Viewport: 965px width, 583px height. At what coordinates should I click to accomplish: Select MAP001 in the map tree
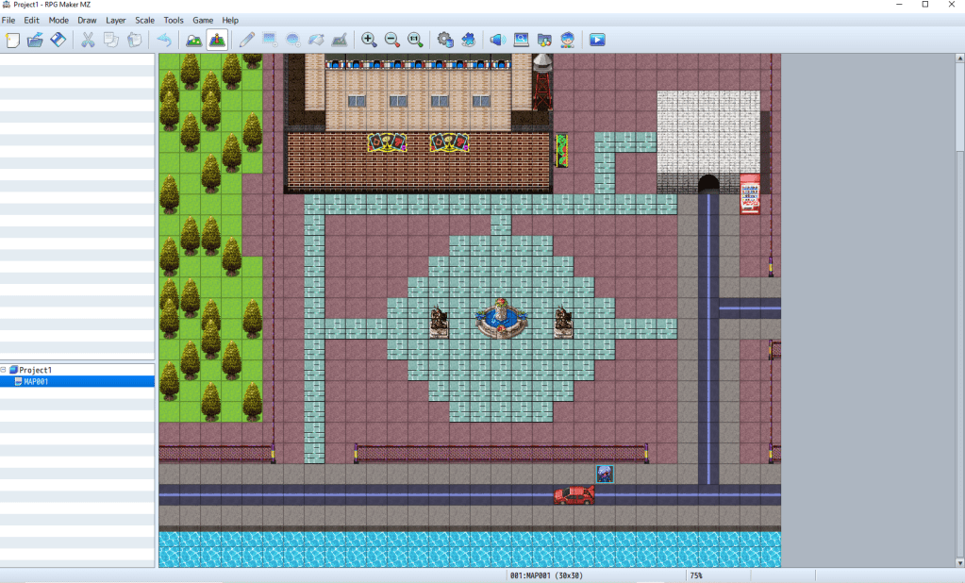click(x=36, y=381)
